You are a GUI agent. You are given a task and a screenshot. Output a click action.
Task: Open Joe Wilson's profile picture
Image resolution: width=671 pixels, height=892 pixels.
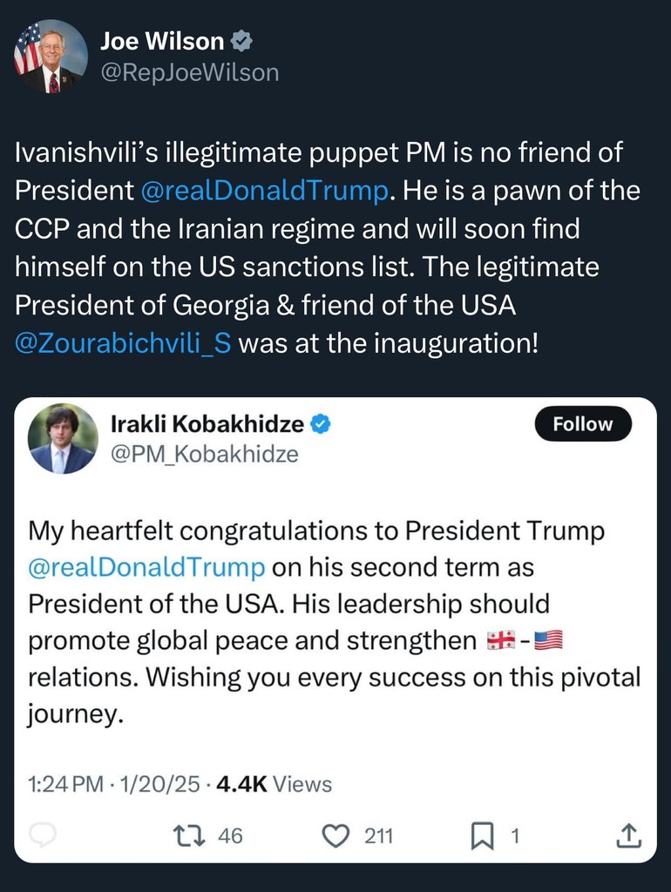(x=51, y=57)
